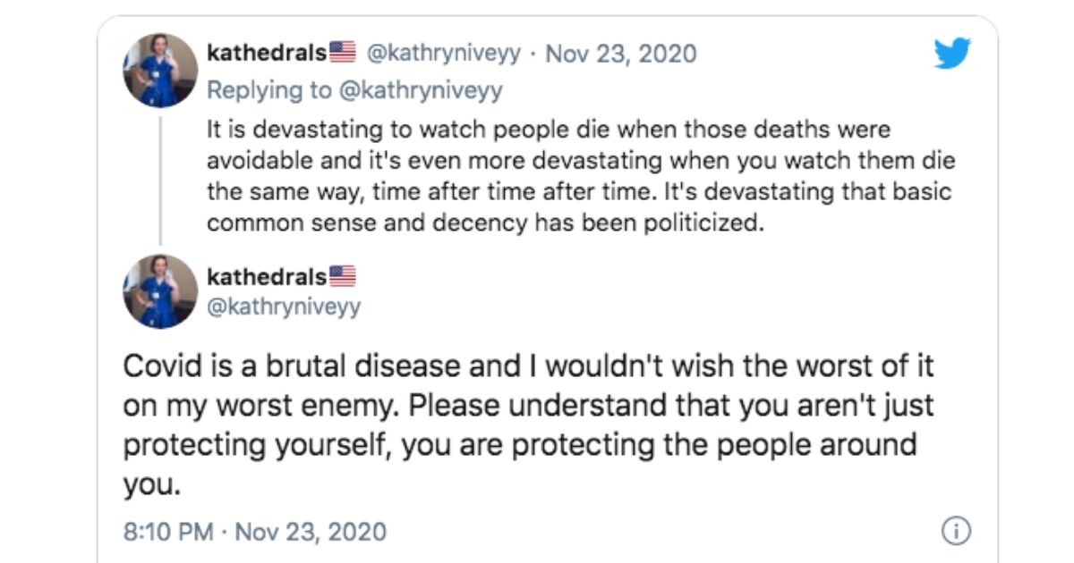This screenshot has width=1074, height=563.
Task: Click the avatar beside the reply tweet
Action: pos(160,71)
